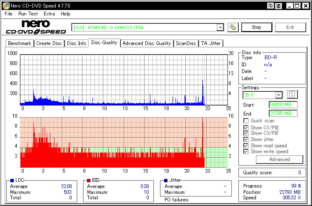Viewport: 312px width, 206px height.
Task: Click the blue Jitter legend square
Action: click(166, 181)
